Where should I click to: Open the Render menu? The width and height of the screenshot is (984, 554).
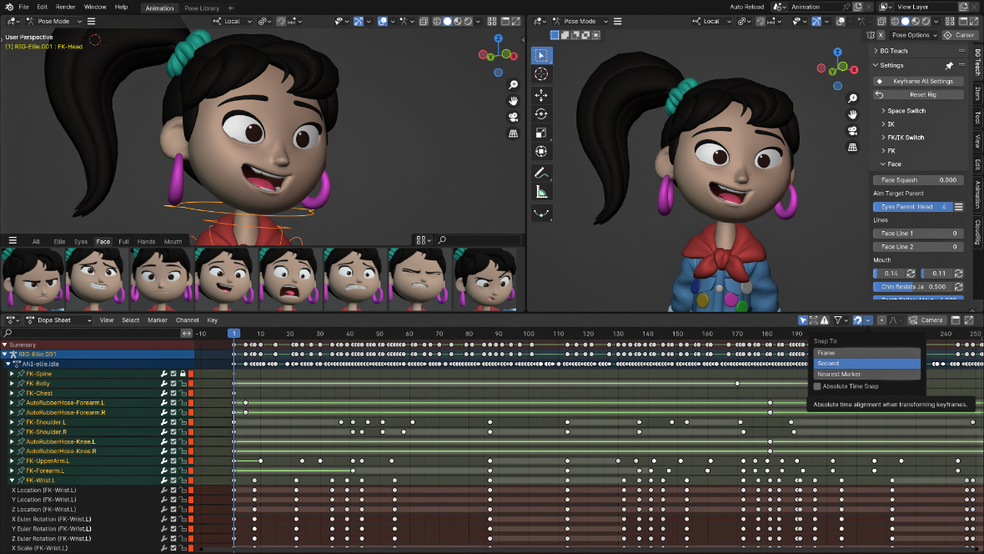coord(65,7)
